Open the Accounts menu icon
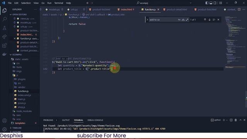Screen dimensions: 247x139 4,121
